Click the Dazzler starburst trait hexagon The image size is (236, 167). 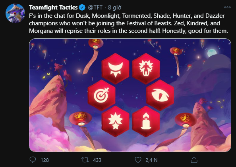116,121
